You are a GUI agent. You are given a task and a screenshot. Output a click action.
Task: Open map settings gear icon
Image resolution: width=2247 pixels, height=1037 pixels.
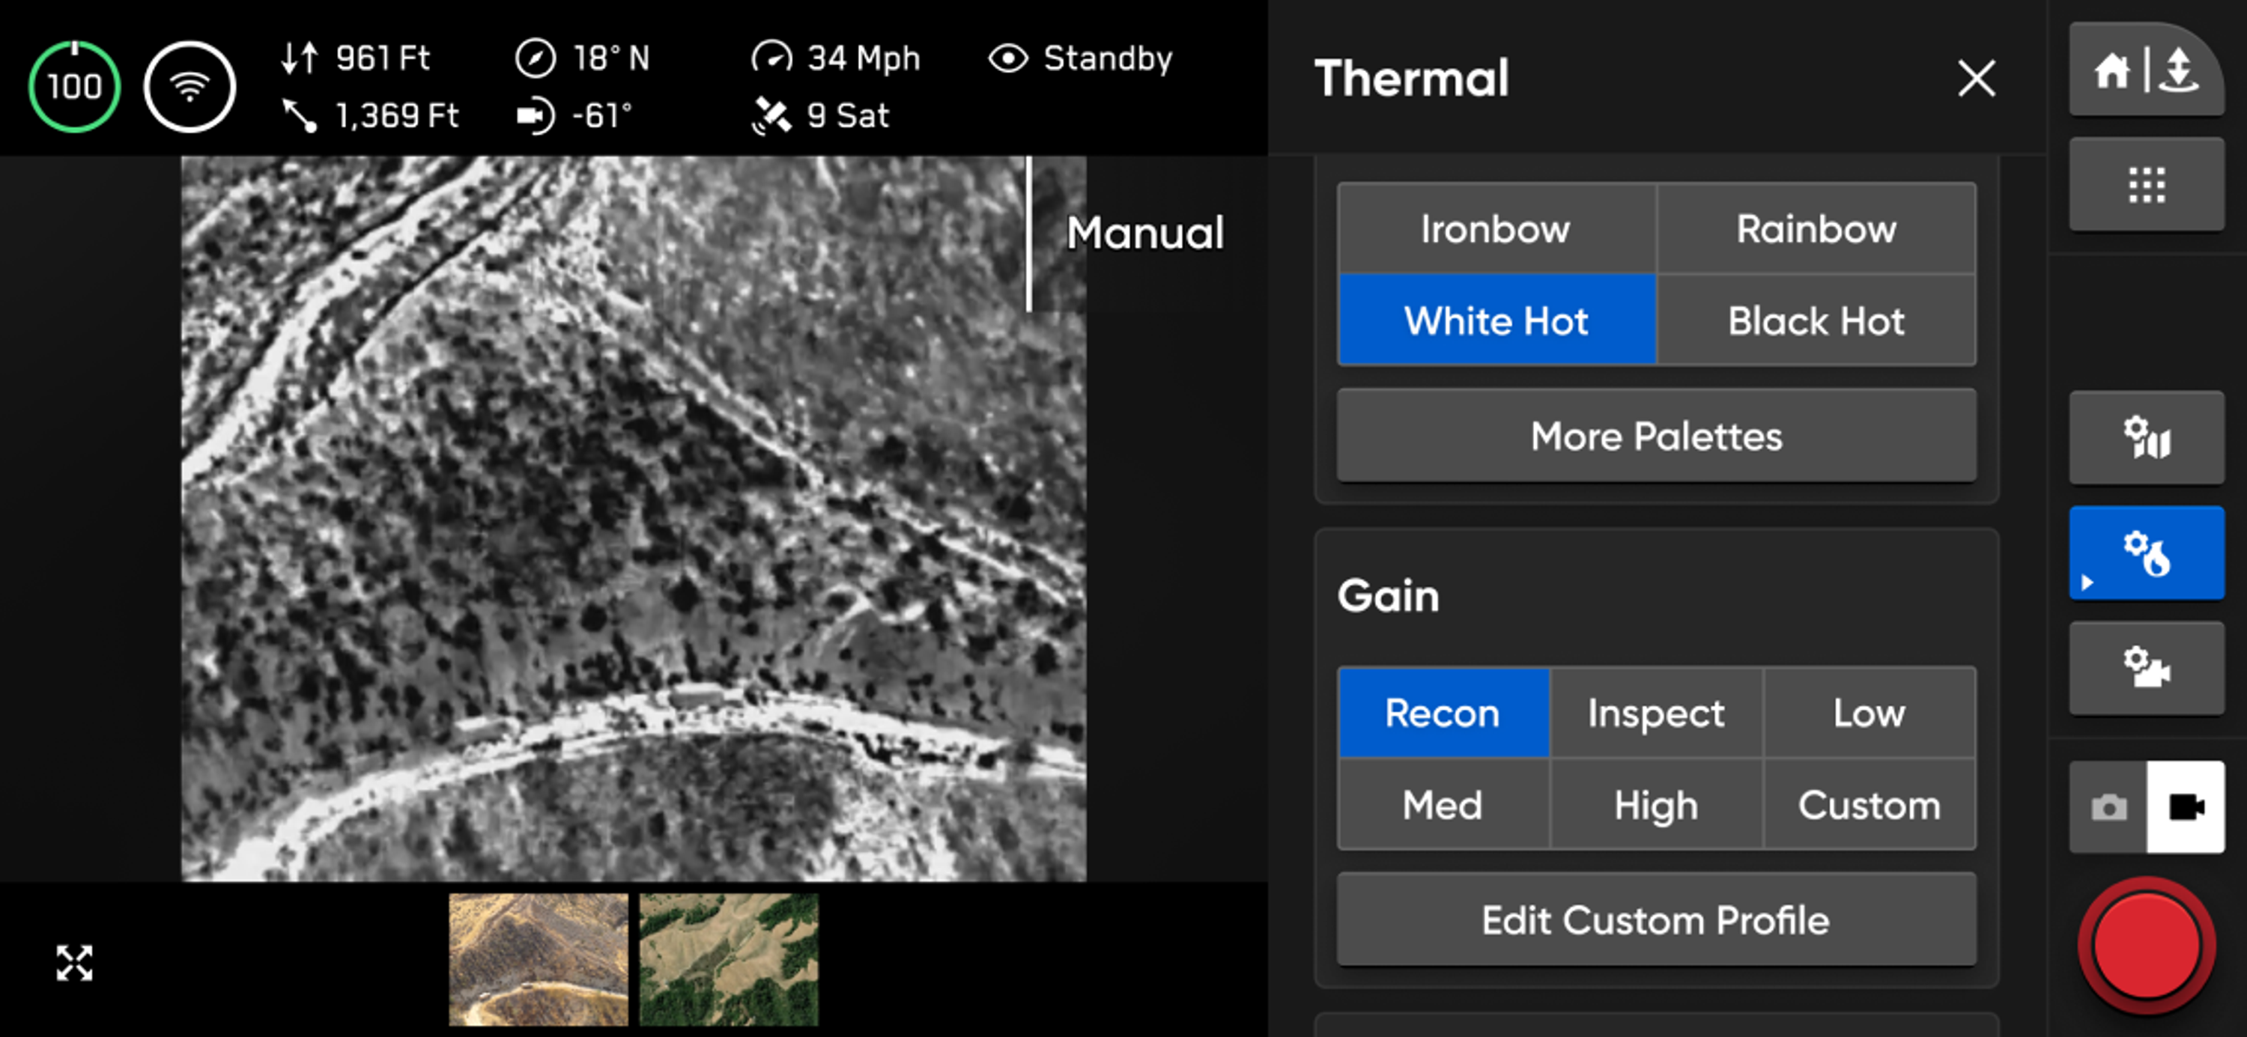[2145, 438]
